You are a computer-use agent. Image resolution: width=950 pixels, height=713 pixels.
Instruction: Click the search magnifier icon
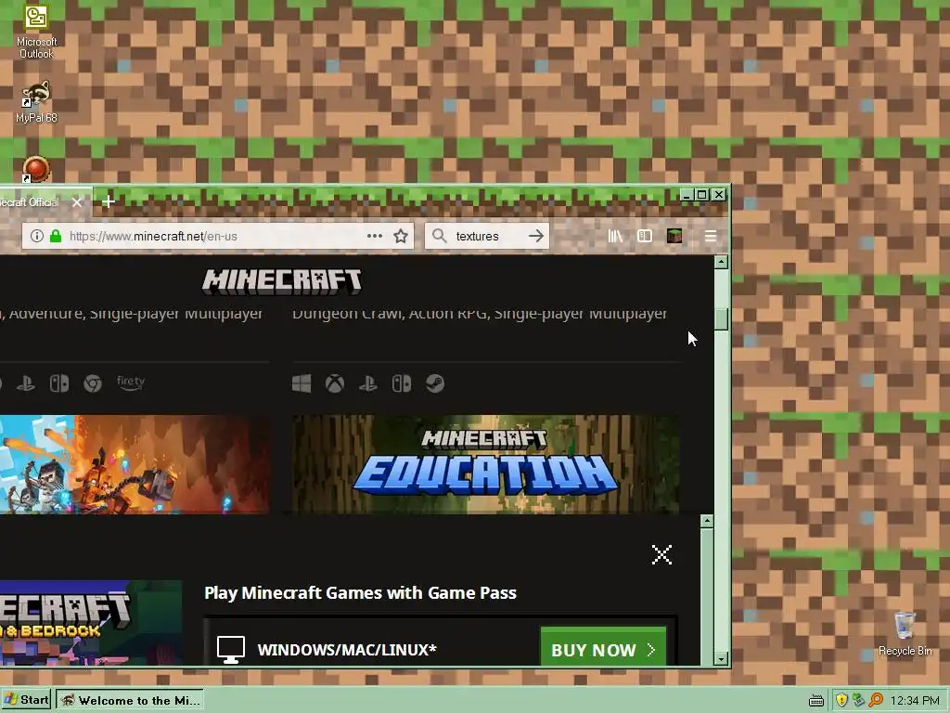click(x=439, y=236)
